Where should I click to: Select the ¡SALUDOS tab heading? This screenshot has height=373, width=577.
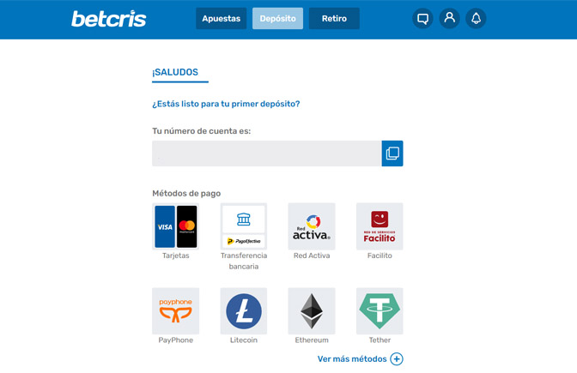pyautogui.click(x=175, y=72)
